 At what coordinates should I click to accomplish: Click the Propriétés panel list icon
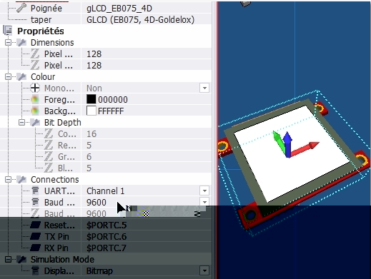tap(8, 31)
